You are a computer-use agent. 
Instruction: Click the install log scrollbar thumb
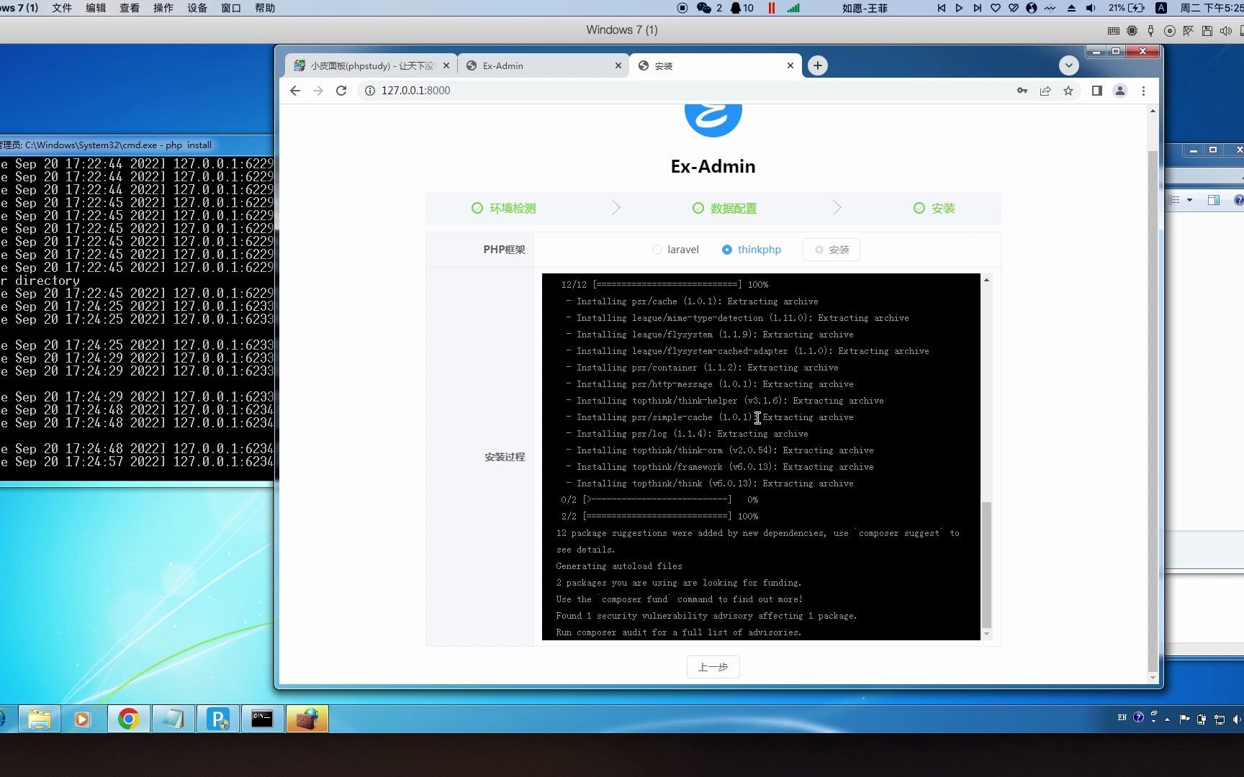pos(986,565)
